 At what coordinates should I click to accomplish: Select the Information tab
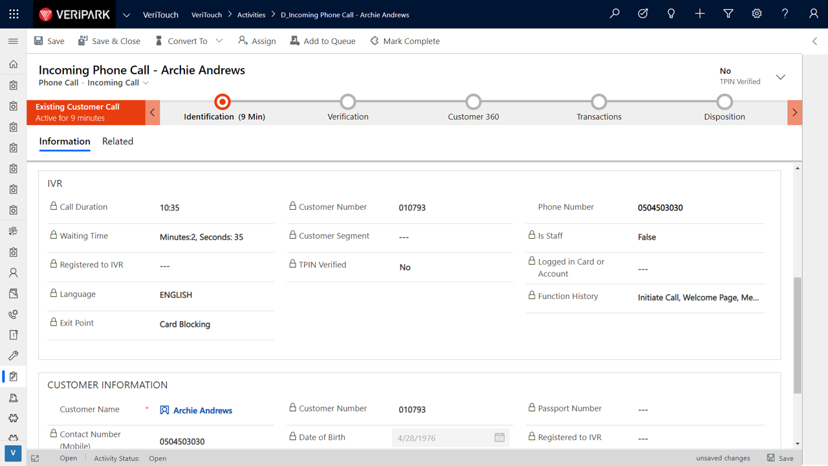65,141
